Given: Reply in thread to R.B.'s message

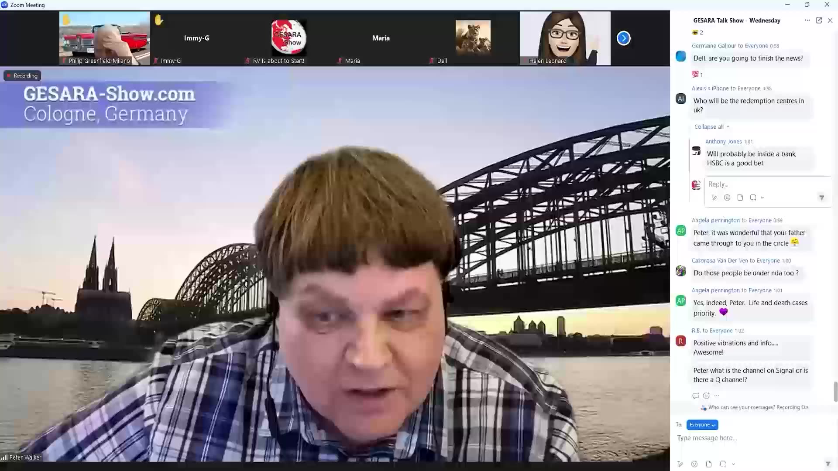Looking at the screenshot, I should tap(695, 396).
